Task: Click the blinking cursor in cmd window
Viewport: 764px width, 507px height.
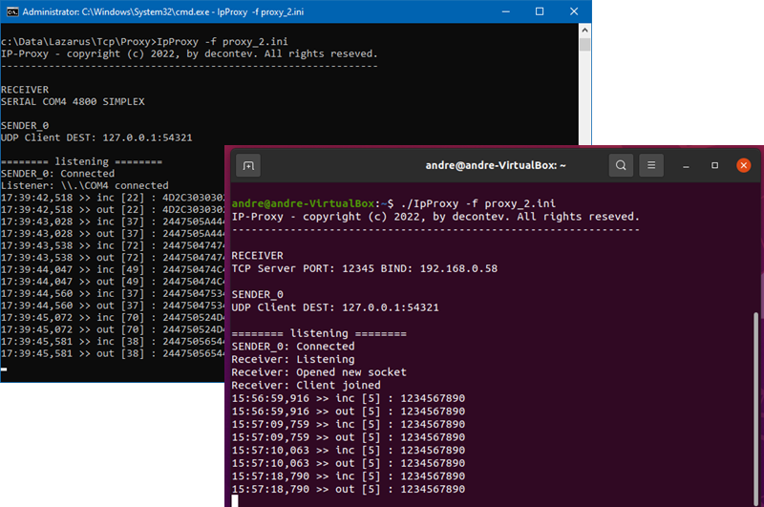Action: click(5, 368)
